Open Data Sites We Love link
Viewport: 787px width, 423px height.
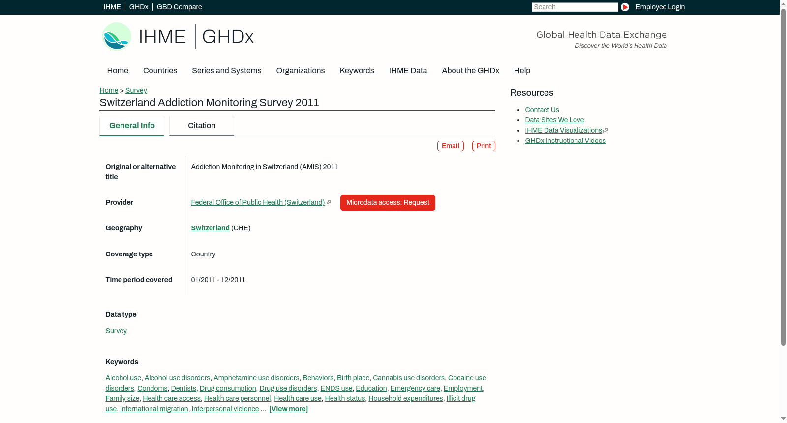pyautogui.click(x=554, y=120)
